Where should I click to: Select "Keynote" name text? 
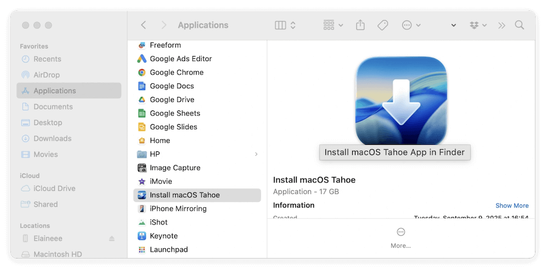(x=164, y=236)
